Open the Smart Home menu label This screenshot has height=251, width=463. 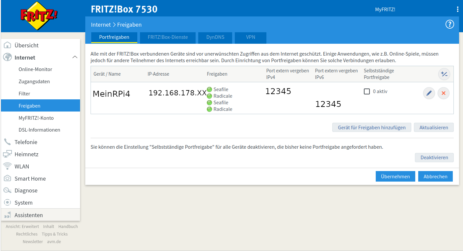[30, 179]
